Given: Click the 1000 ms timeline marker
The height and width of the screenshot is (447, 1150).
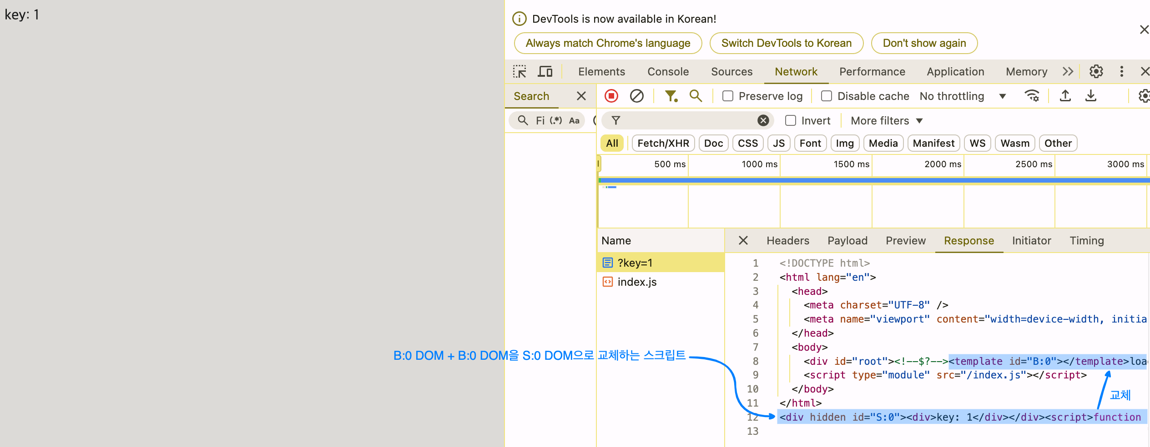Looking at the screenshot, I should 759,164.
